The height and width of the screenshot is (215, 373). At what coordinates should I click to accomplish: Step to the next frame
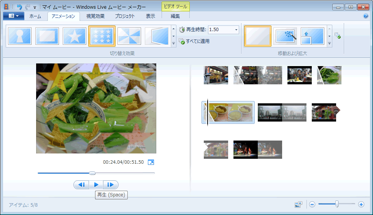pos(111,185)
